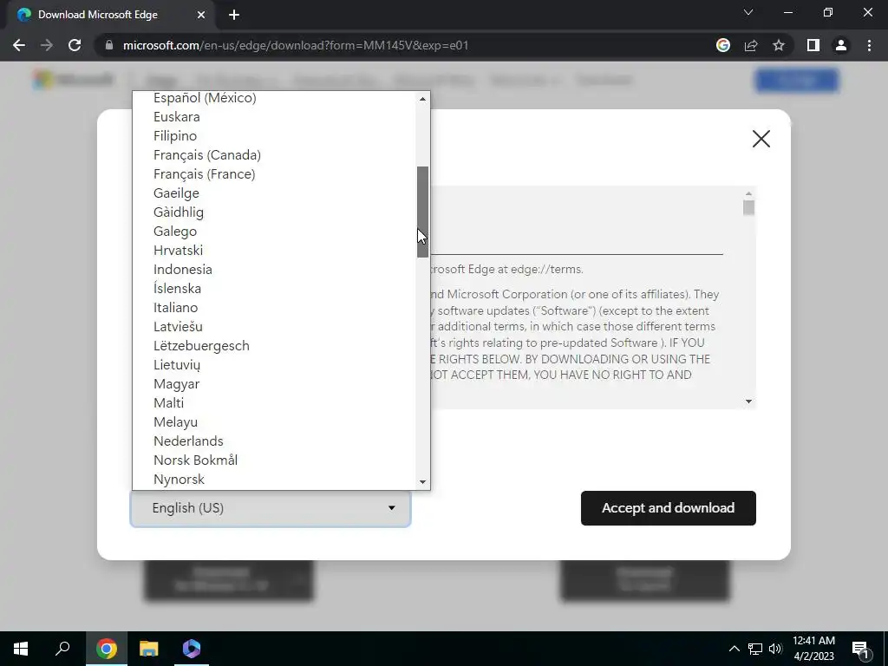The height and width of the screenshot is (666, 888).
Task: Click the language list scrollbar thumb
Action: (x=422, y=212)
